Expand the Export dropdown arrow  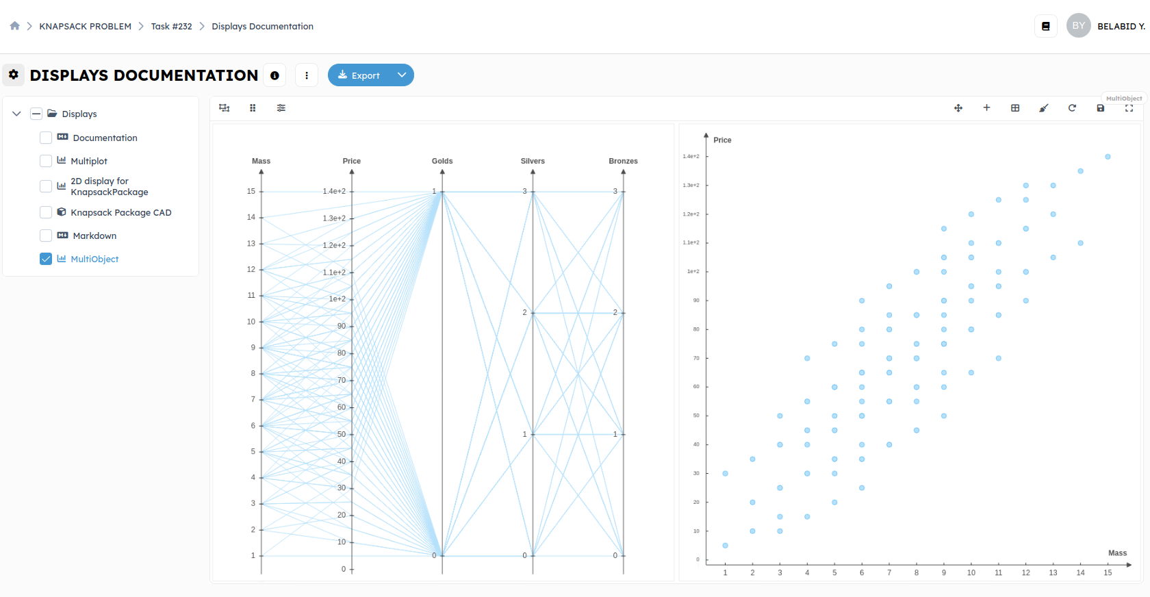tap(402, 75)
